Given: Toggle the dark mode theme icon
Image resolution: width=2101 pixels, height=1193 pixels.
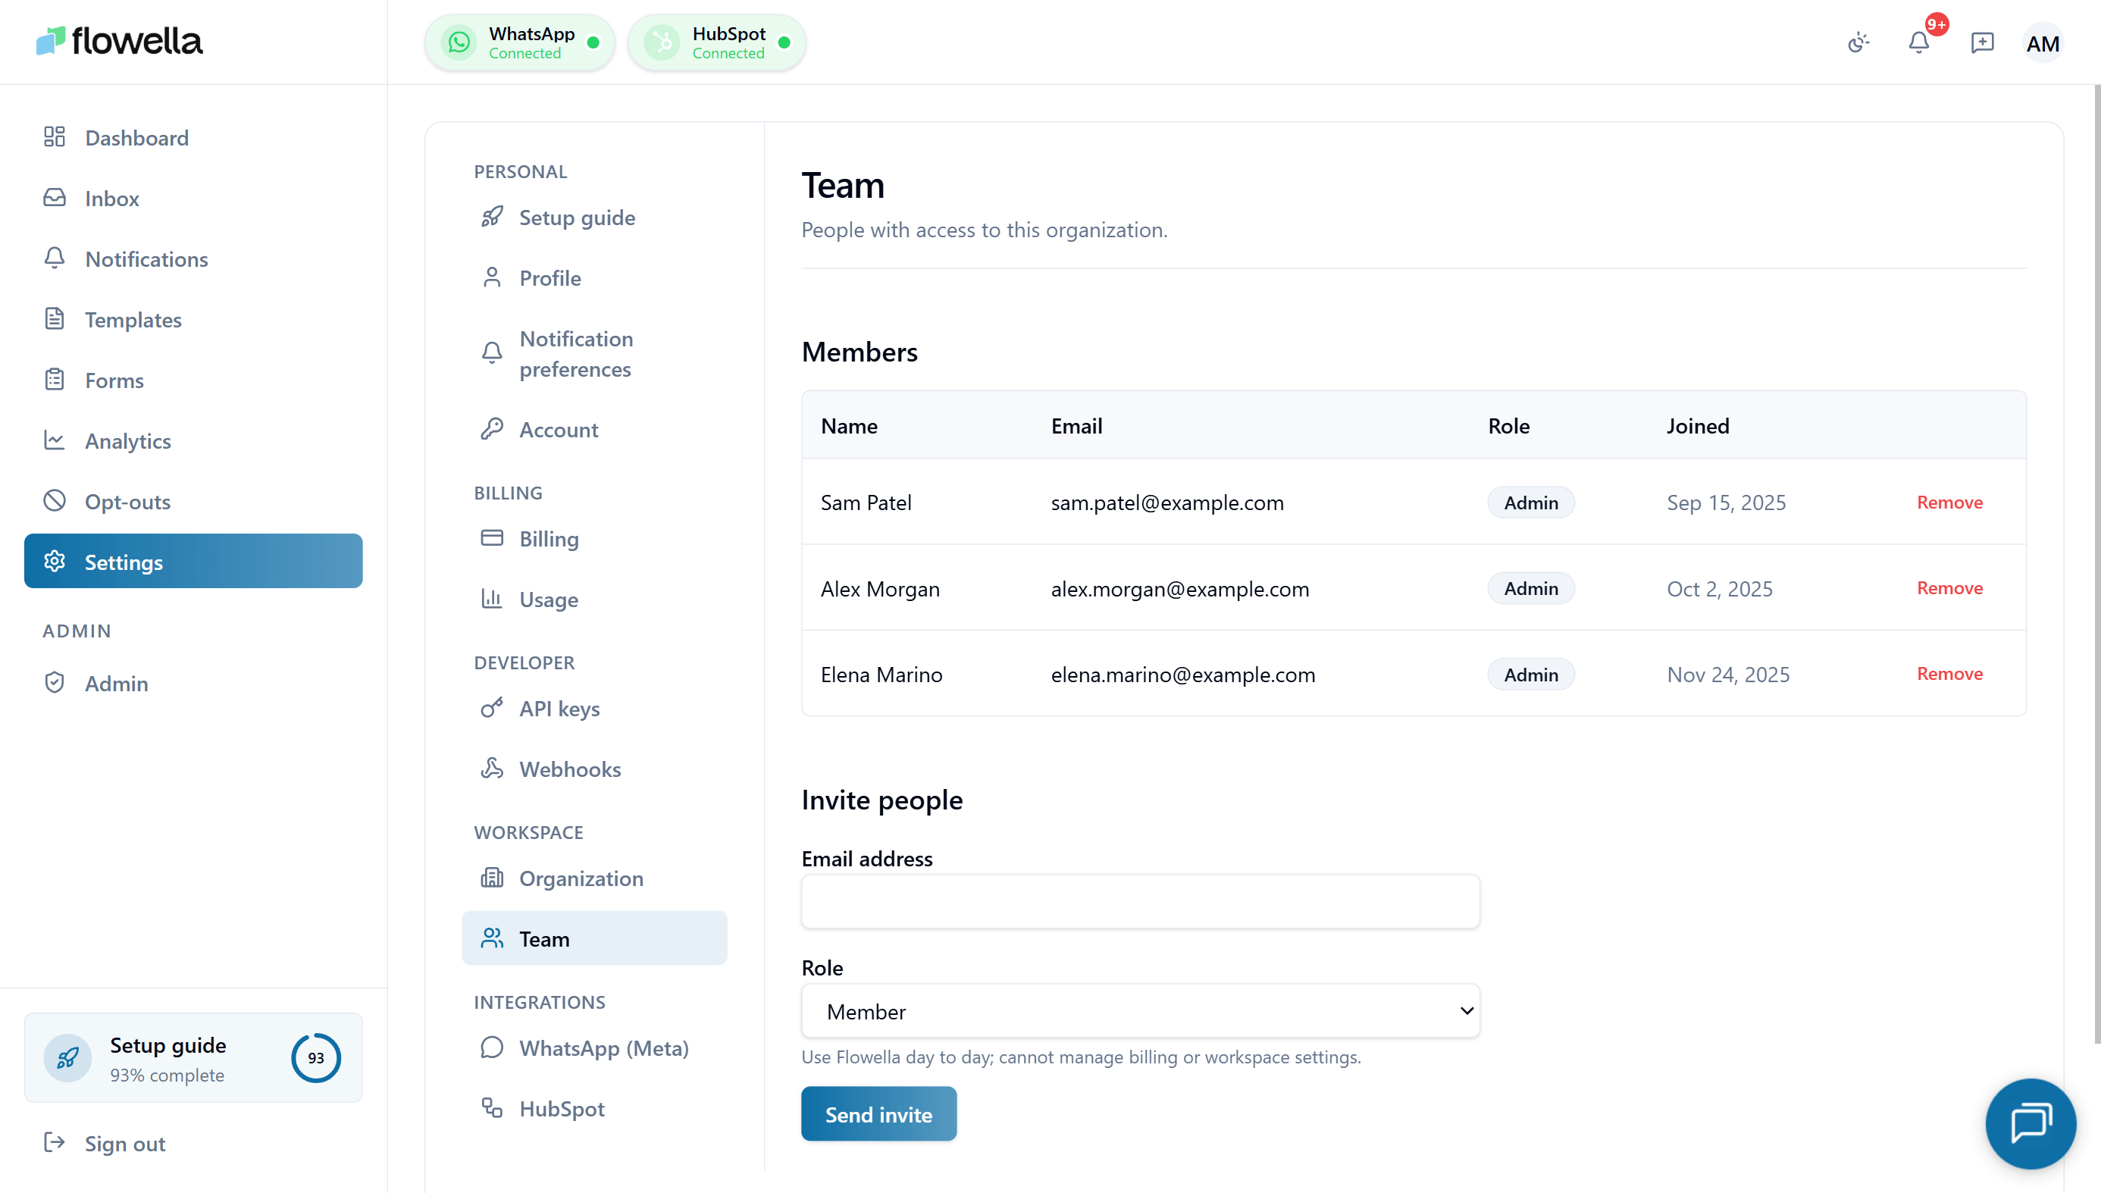Looking at the screenshot, I should click(1858, 42).
